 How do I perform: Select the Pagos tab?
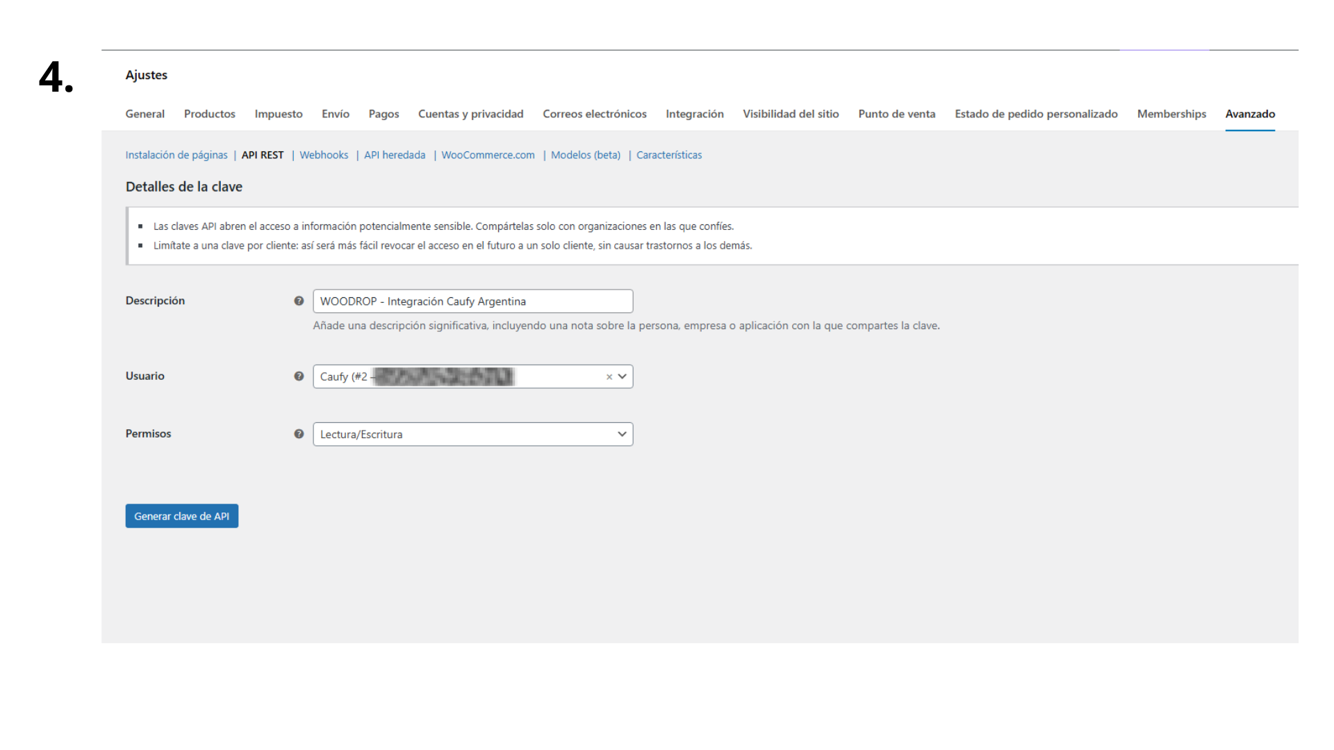pyautogui.click(x=384, y=114)
